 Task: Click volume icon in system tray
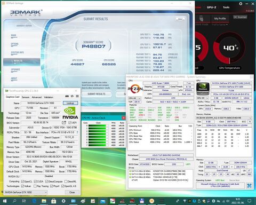(x=227, y=201)
